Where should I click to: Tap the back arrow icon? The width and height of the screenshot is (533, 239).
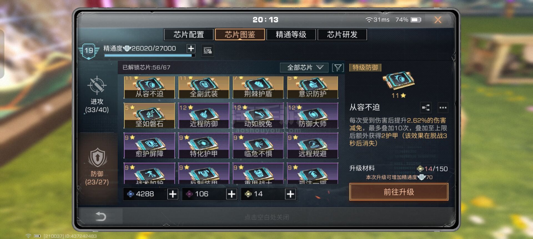click(101, 216)
